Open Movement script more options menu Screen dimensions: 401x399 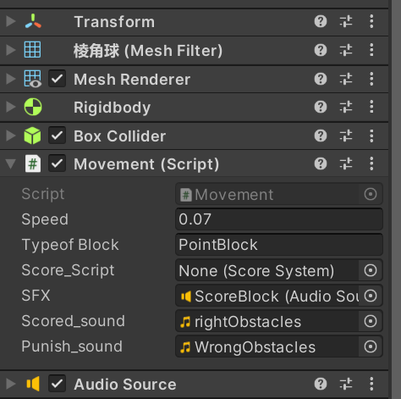(371, 163)
